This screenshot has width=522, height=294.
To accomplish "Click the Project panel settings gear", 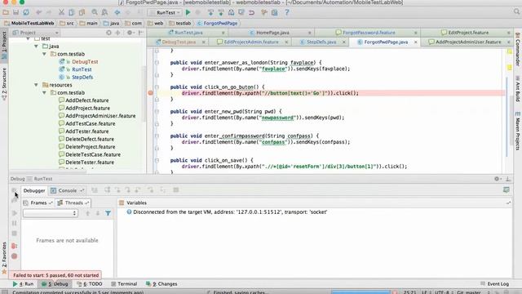I will pos(130,33).
